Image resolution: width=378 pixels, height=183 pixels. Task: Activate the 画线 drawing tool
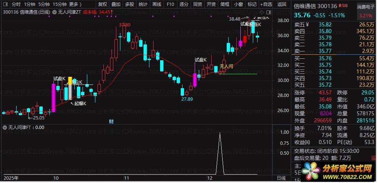157,4
